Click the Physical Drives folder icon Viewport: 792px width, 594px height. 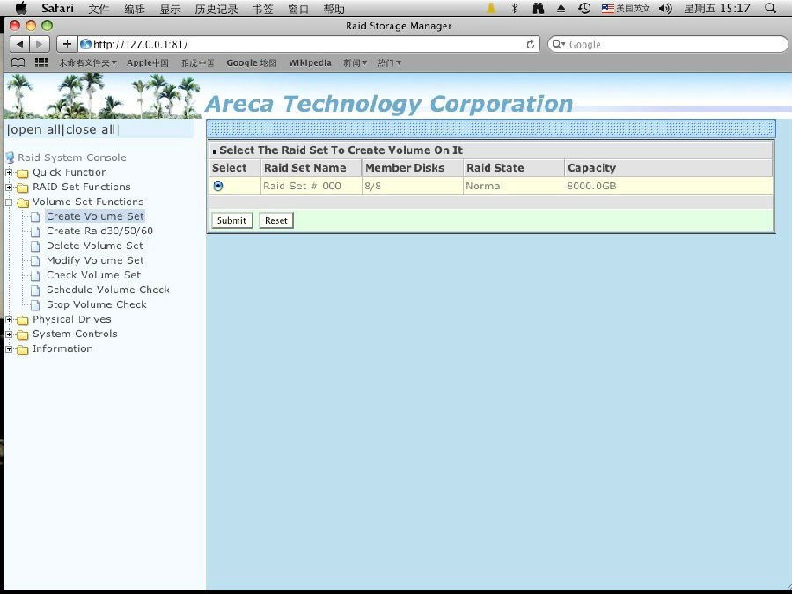22,320
